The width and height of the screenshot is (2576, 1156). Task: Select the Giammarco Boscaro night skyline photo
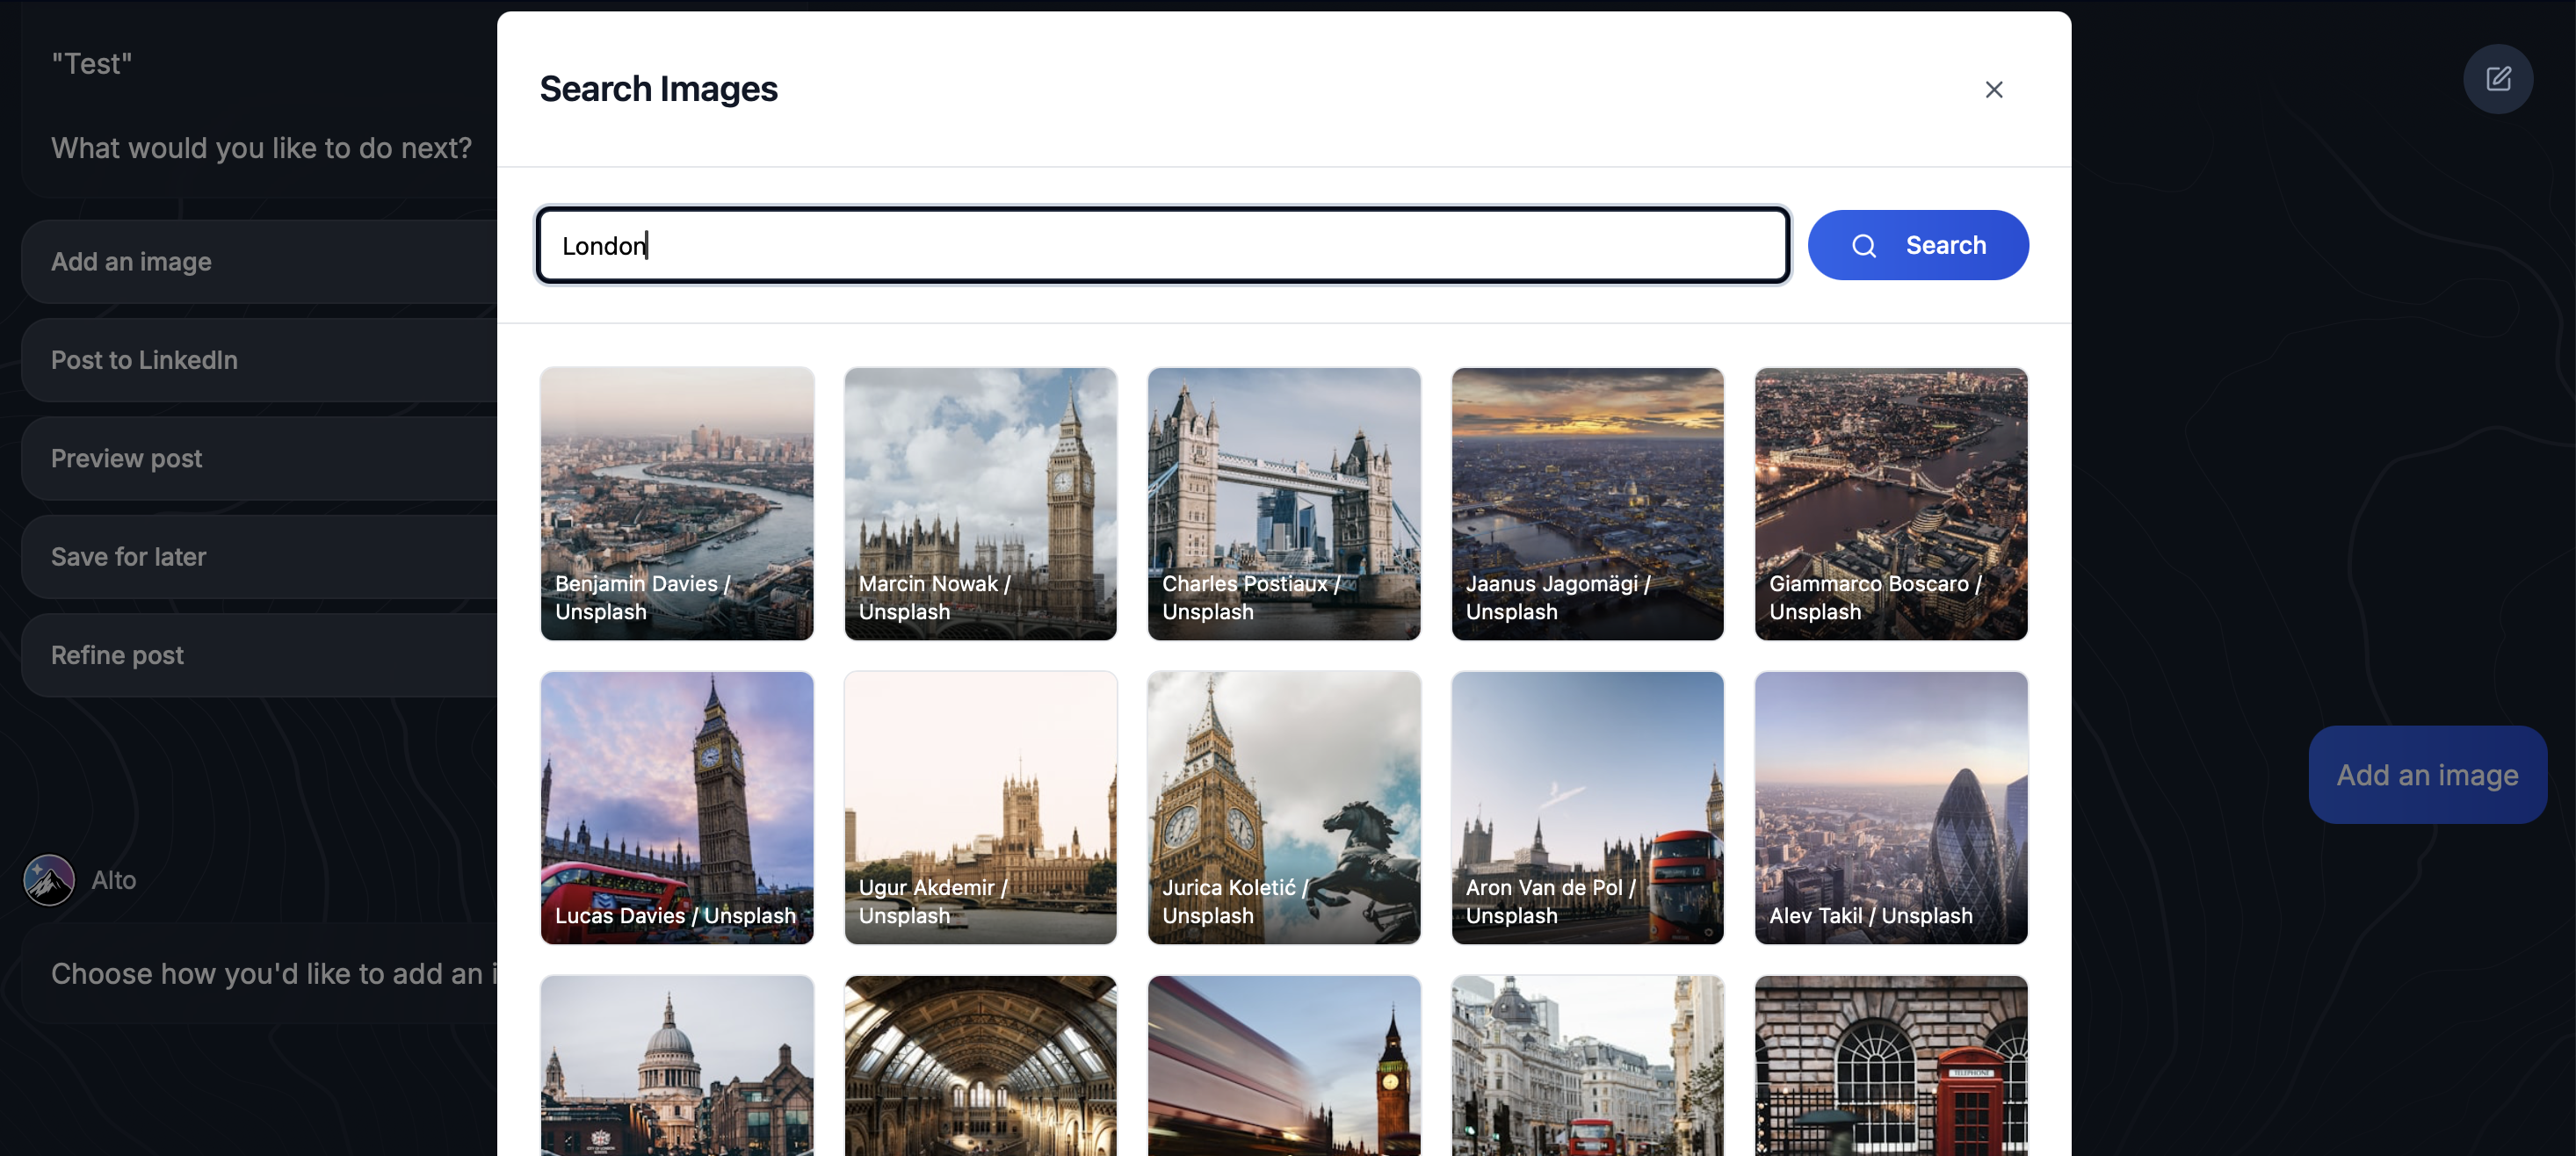tap(1890, 503)
